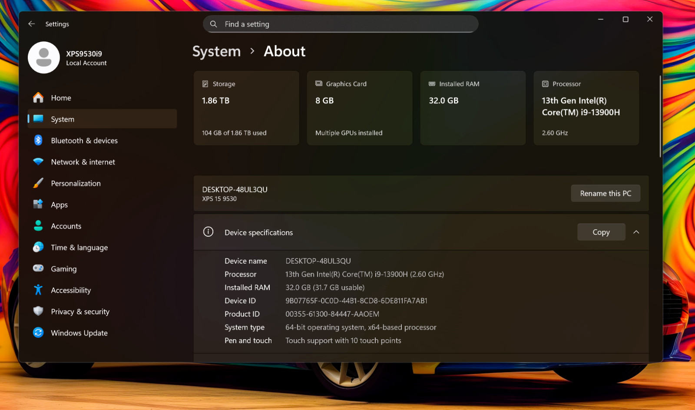Click the System breadcrumb link
Image resolution: width=695 pixels, height=410 pixels.
216,51
